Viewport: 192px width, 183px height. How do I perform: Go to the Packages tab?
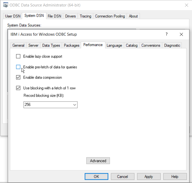click(x=71, y=45)
